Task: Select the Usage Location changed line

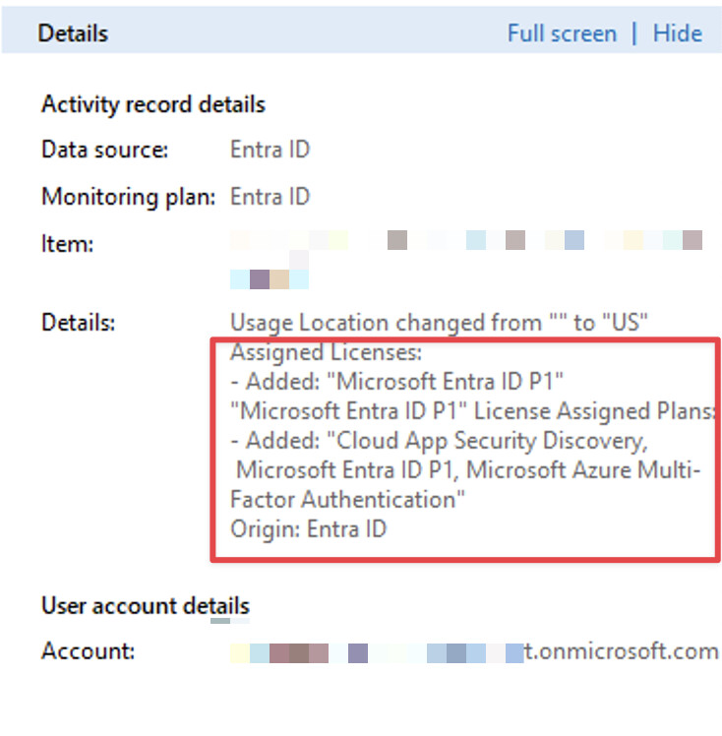Action: click(439, 323)
